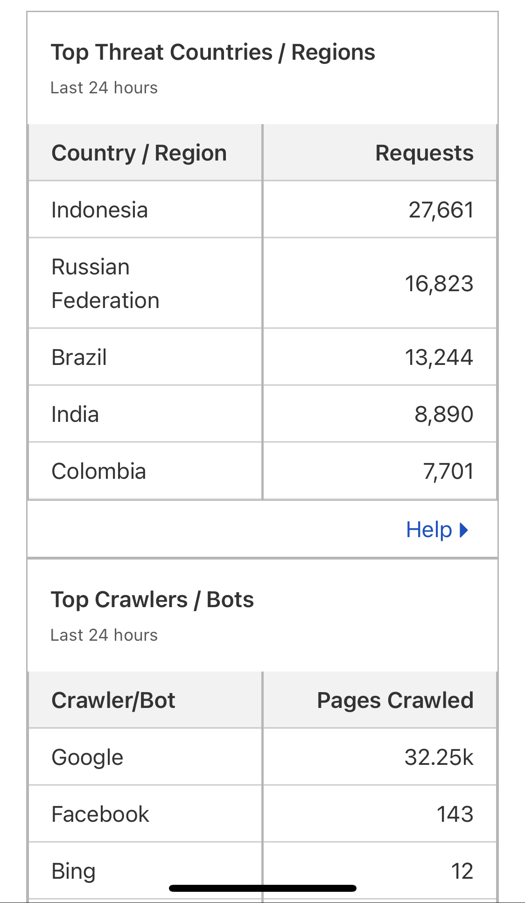The width and height of the screenshot is (525, 903).
Task: Click the arrow icon beside Help
Action: (463, 530)
